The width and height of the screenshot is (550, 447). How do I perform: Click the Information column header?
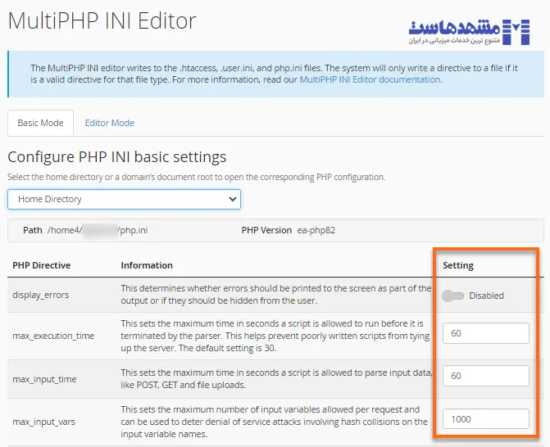[x=147, y=265]
